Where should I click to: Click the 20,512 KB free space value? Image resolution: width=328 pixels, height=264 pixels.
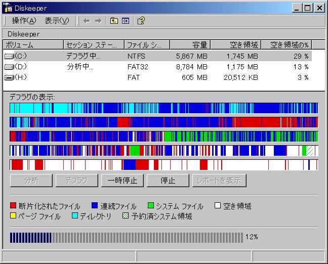click(x=241, y=77)
